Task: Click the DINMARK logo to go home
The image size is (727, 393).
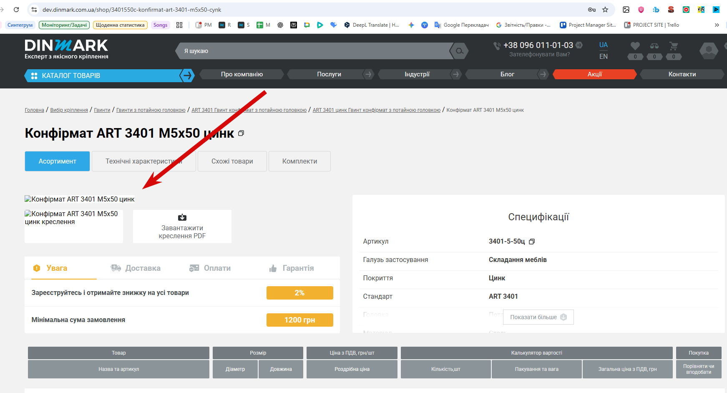Action: coord(66,49)
